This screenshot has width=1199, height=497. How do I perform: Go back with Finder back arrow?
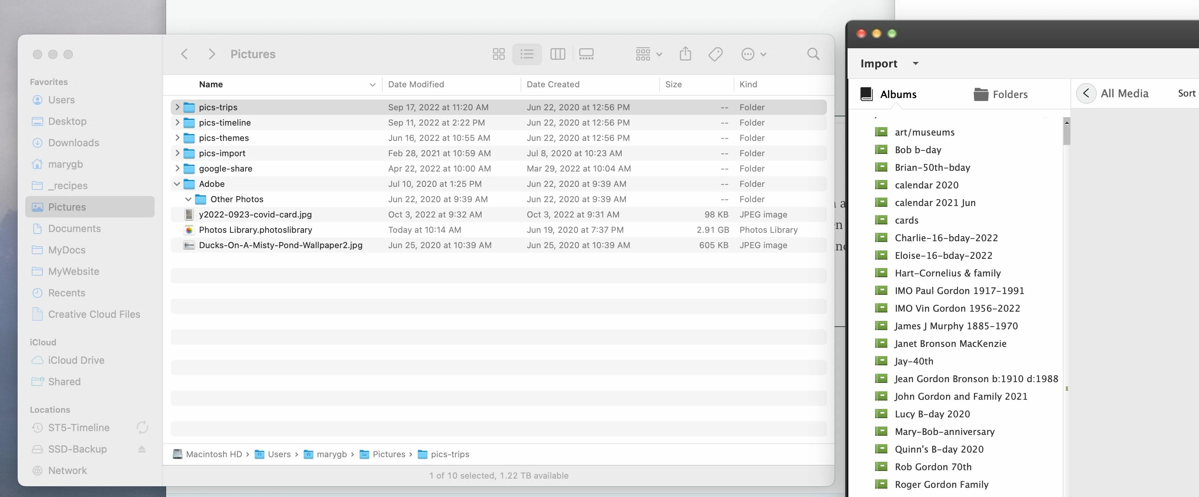(184, 54)
